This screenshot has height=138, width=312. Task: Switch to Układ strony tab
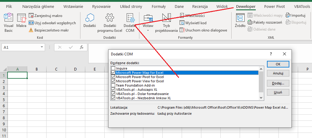[x=131, y=7]
